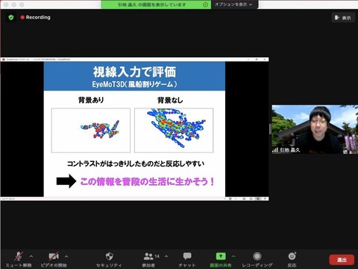This screenshot has height=269, width=358.
Task: Leave the meeting with the red 退出 button
Action: [342, 260]
